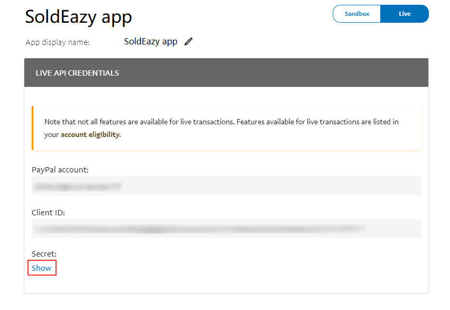Open the account eligibility link
Screen dimensions: 450x310
click(x=91, y=134)
